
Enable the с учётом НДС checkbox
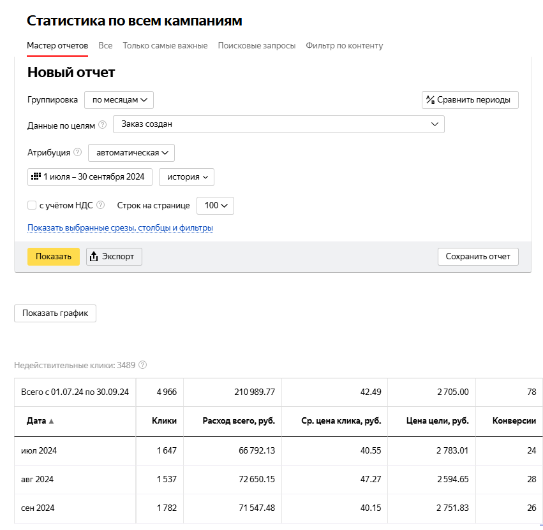pyautogui.click(x=32, y=205)
